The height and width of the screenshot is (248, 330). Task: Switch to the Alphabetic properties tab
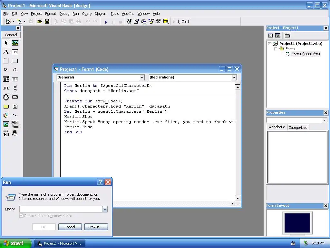pos(277,127)
